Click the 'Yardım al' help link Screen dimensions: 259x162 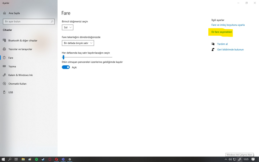click(222, 44)
